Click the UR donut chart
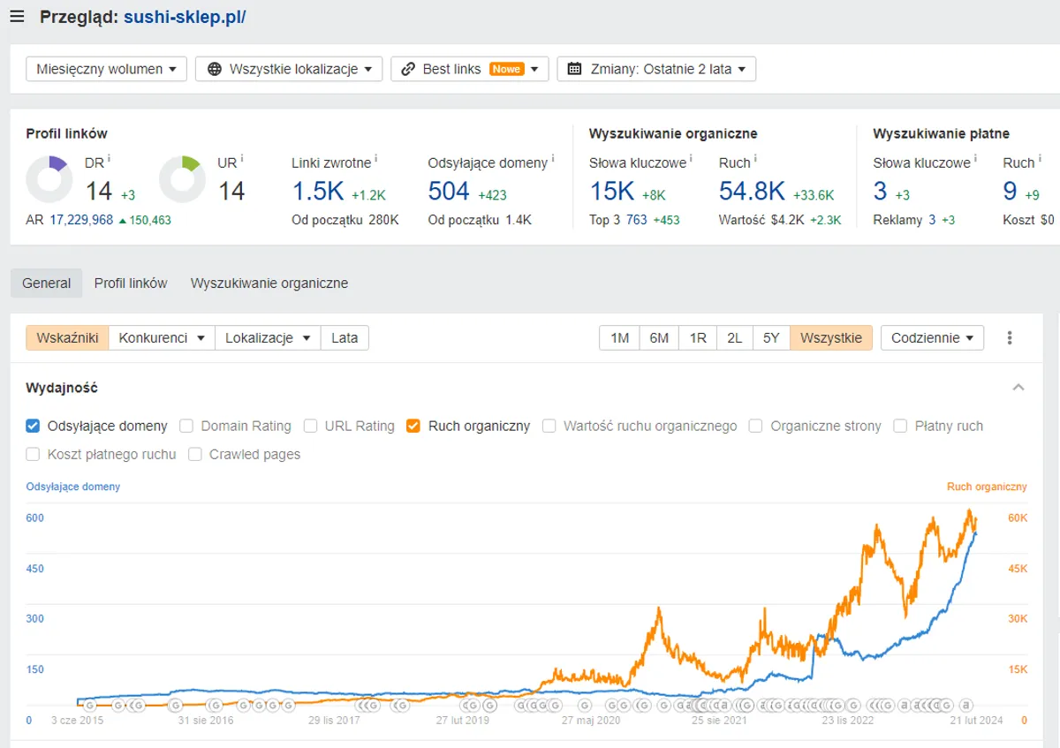1060x748 pixels. click(x=182, y=179)
